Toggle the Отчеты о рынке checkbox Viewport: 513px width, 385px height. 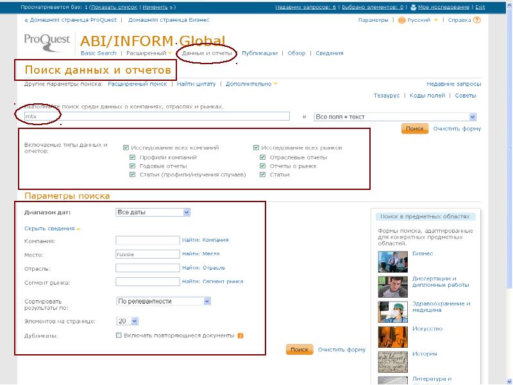(x=263, y=166)
